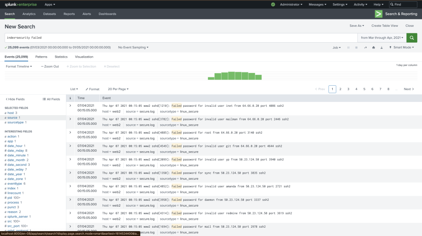
Task: Click the All Fields list icon
Action: click(x=44, y=99)
